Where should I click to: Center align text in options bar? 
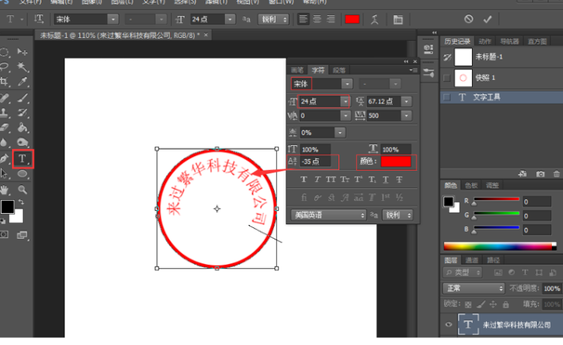(317, 19)
